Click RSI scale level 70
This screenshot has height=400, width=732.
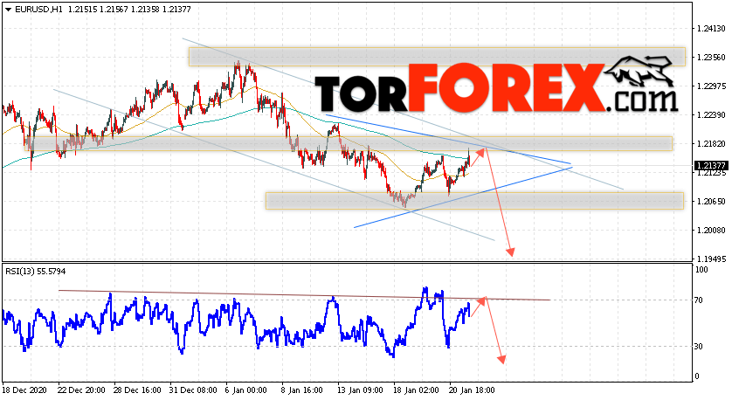coord(699,300)
